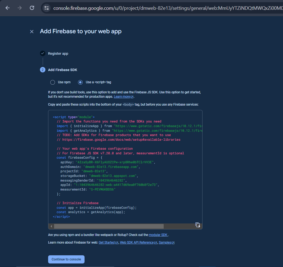Open the Get Started link
The width and height of the screenshot is (283, 267).
(107, 243)
